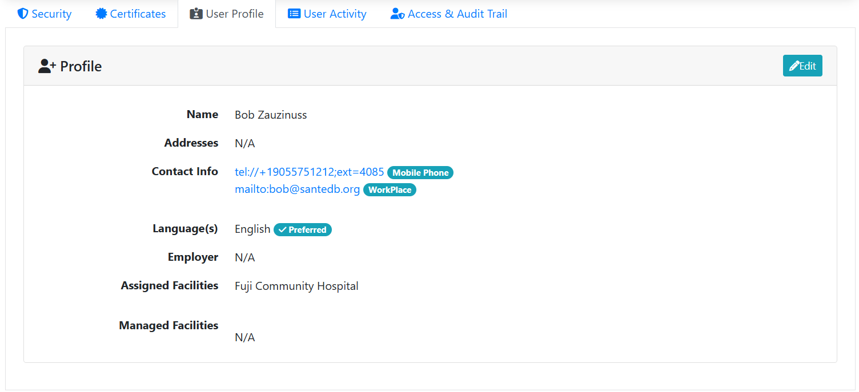The image size is (859, 392).
Task: Open the telephone number link
Action: point(309,172)
